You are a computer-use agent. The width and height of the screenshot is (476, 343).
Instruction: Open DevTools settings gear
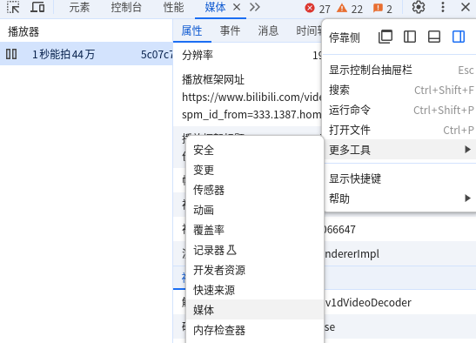pos(419,7)
